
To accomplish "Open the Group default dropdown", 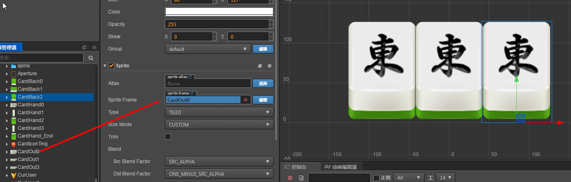I will point(208,49).
